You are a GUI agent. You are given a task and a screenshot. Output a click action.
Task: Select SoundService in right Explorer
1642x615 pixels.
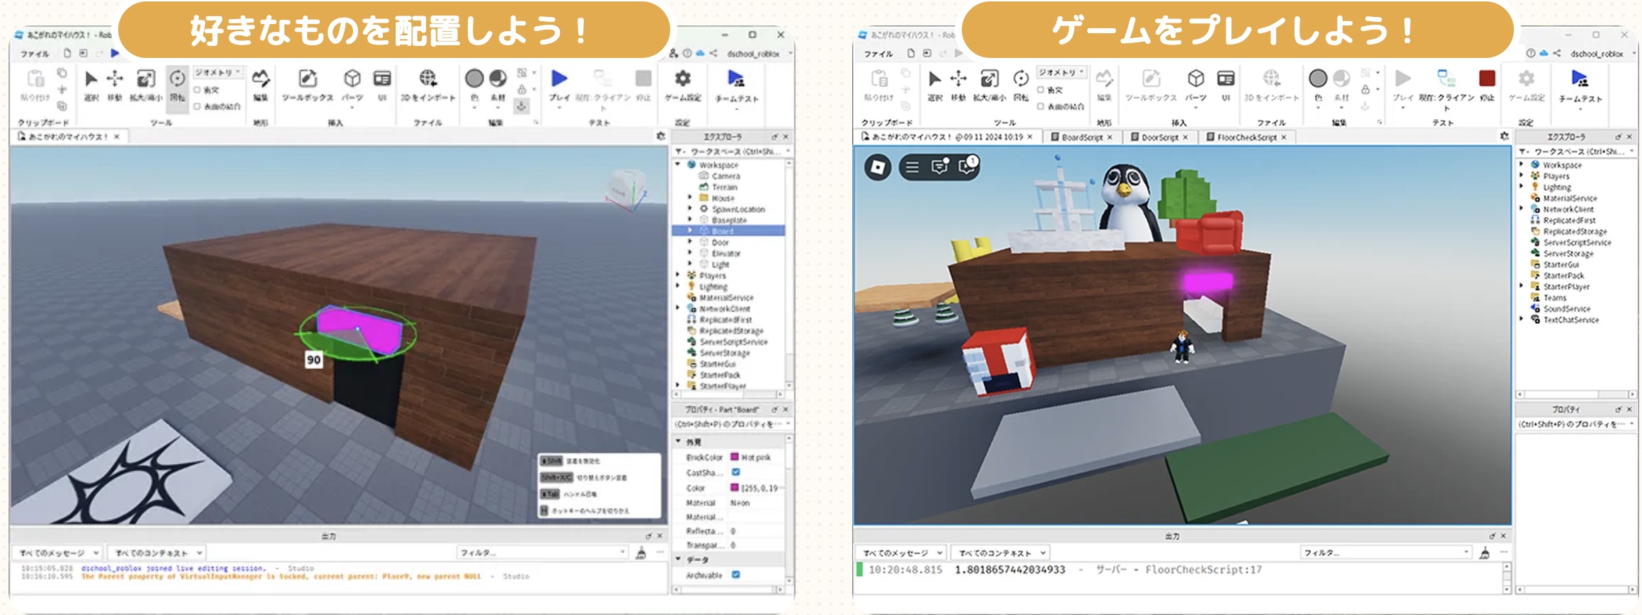click(1566, 309)
